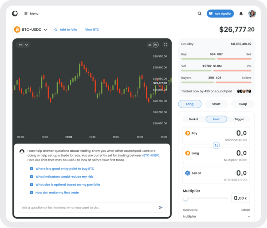The image size is (267, 228).
Task: Click the Ask a question input box
Action: [x=92, y=208]
